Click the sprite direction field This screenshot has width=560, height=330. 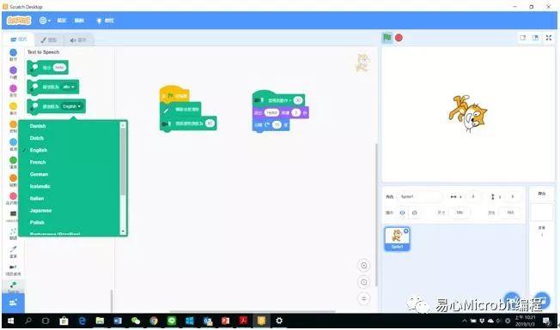(510, 213)
